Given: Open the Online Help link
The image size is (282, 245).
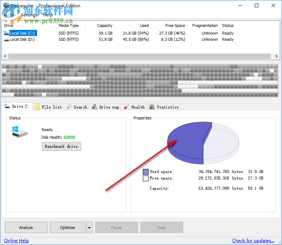Looking at the screenshot, I should (x=16, y=241).
